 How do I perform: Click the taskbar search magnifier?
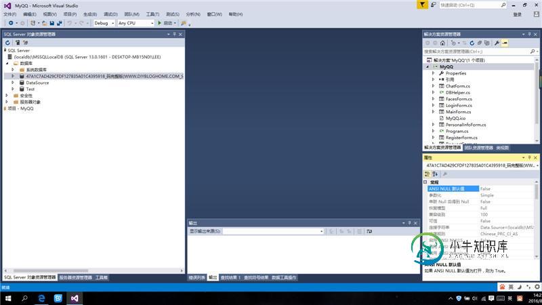[x=24, y=298]
